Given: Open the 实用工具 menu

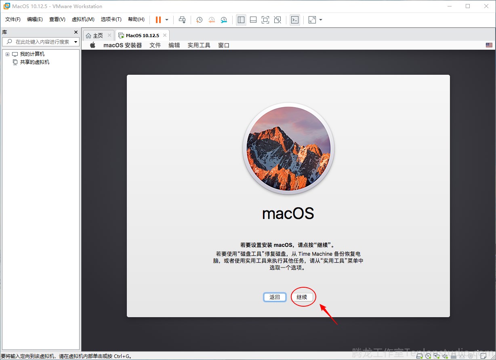Looking at the screenshot, I should 199,45.
